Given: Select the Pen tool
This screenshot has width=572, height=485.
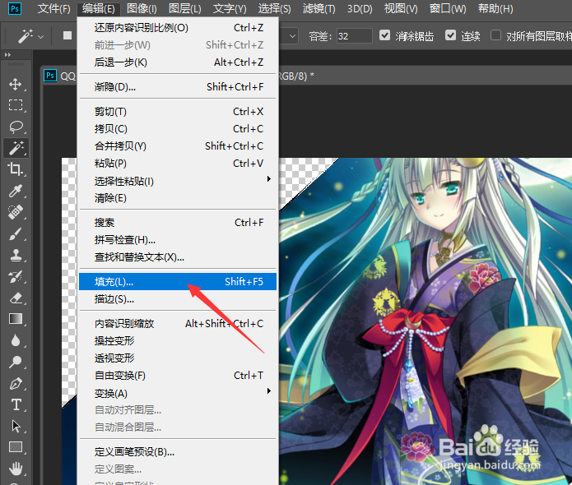Looking at the screenshot, I should 16,383.
